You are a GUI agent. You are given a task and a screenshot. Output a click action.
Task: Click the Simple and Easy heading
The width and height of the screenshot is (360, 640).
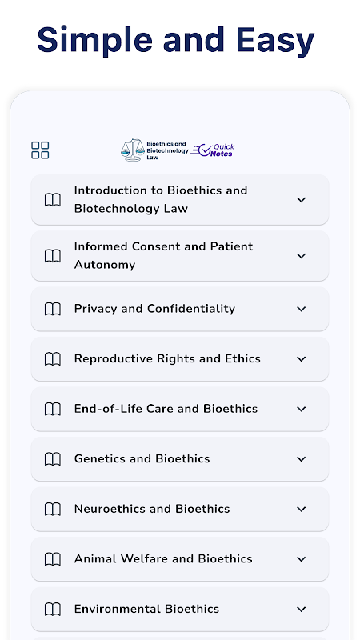coord(175,40)
